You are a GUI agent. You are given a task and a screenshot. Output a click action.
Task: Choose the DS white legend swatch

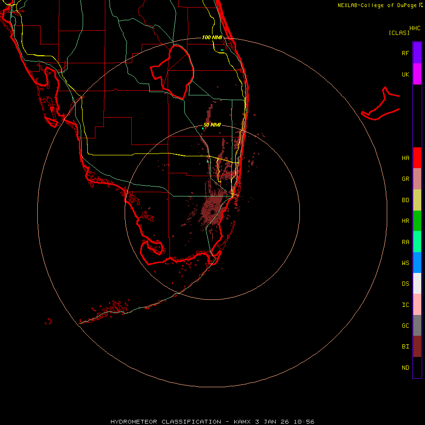417,283
